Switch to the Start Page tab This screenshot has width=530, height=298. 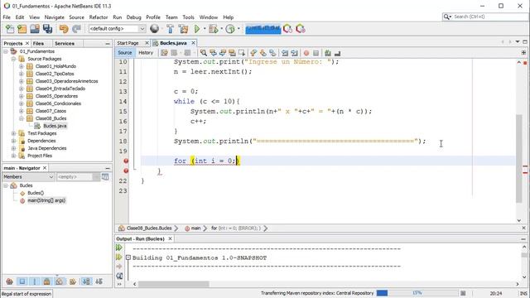(x=128, y=43)
